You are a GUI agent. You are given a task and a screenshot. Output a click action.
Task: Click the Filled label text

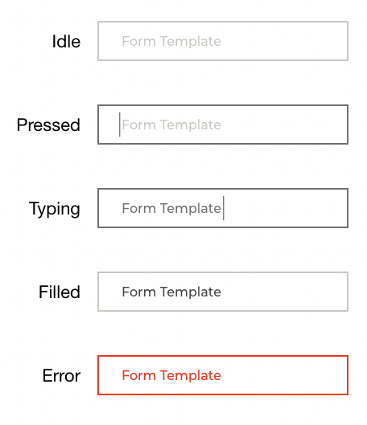pos(60,292)
